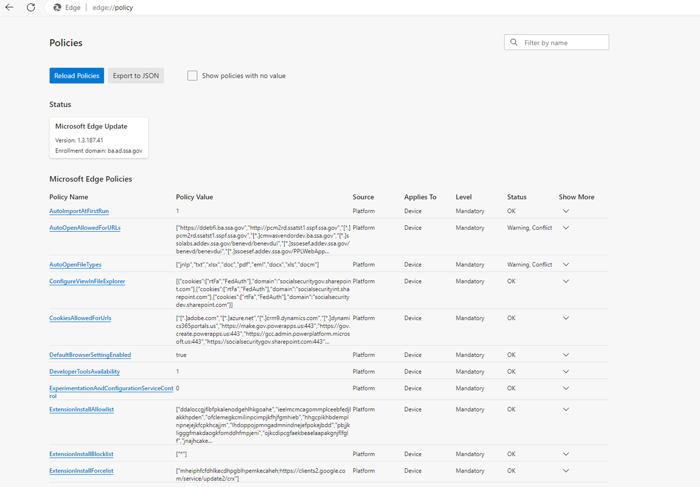Screen dimensions: 700x487
Task: Click the Applies To column header
Action: [x=420, y=197]
